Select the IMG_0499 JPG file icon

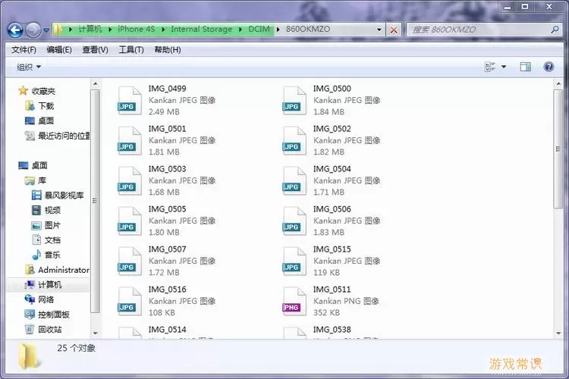coord(130,101)
